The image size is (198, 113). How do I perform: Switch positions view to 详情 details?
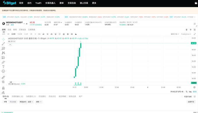pos(5,102)
